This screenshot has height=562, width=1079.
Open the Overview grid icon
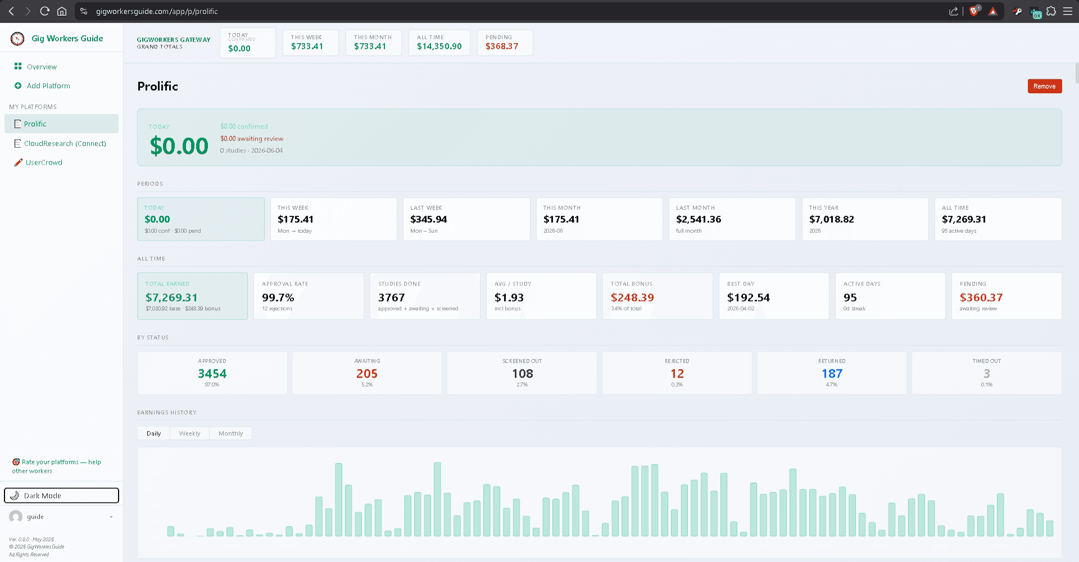point(18,66)
